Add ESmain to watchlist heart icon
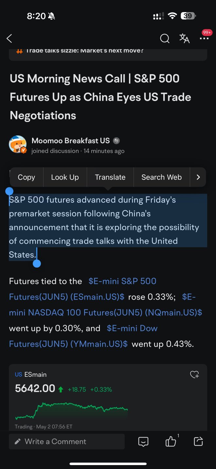Viewport: 216px width, 469px height. click(x=195, y=374)
